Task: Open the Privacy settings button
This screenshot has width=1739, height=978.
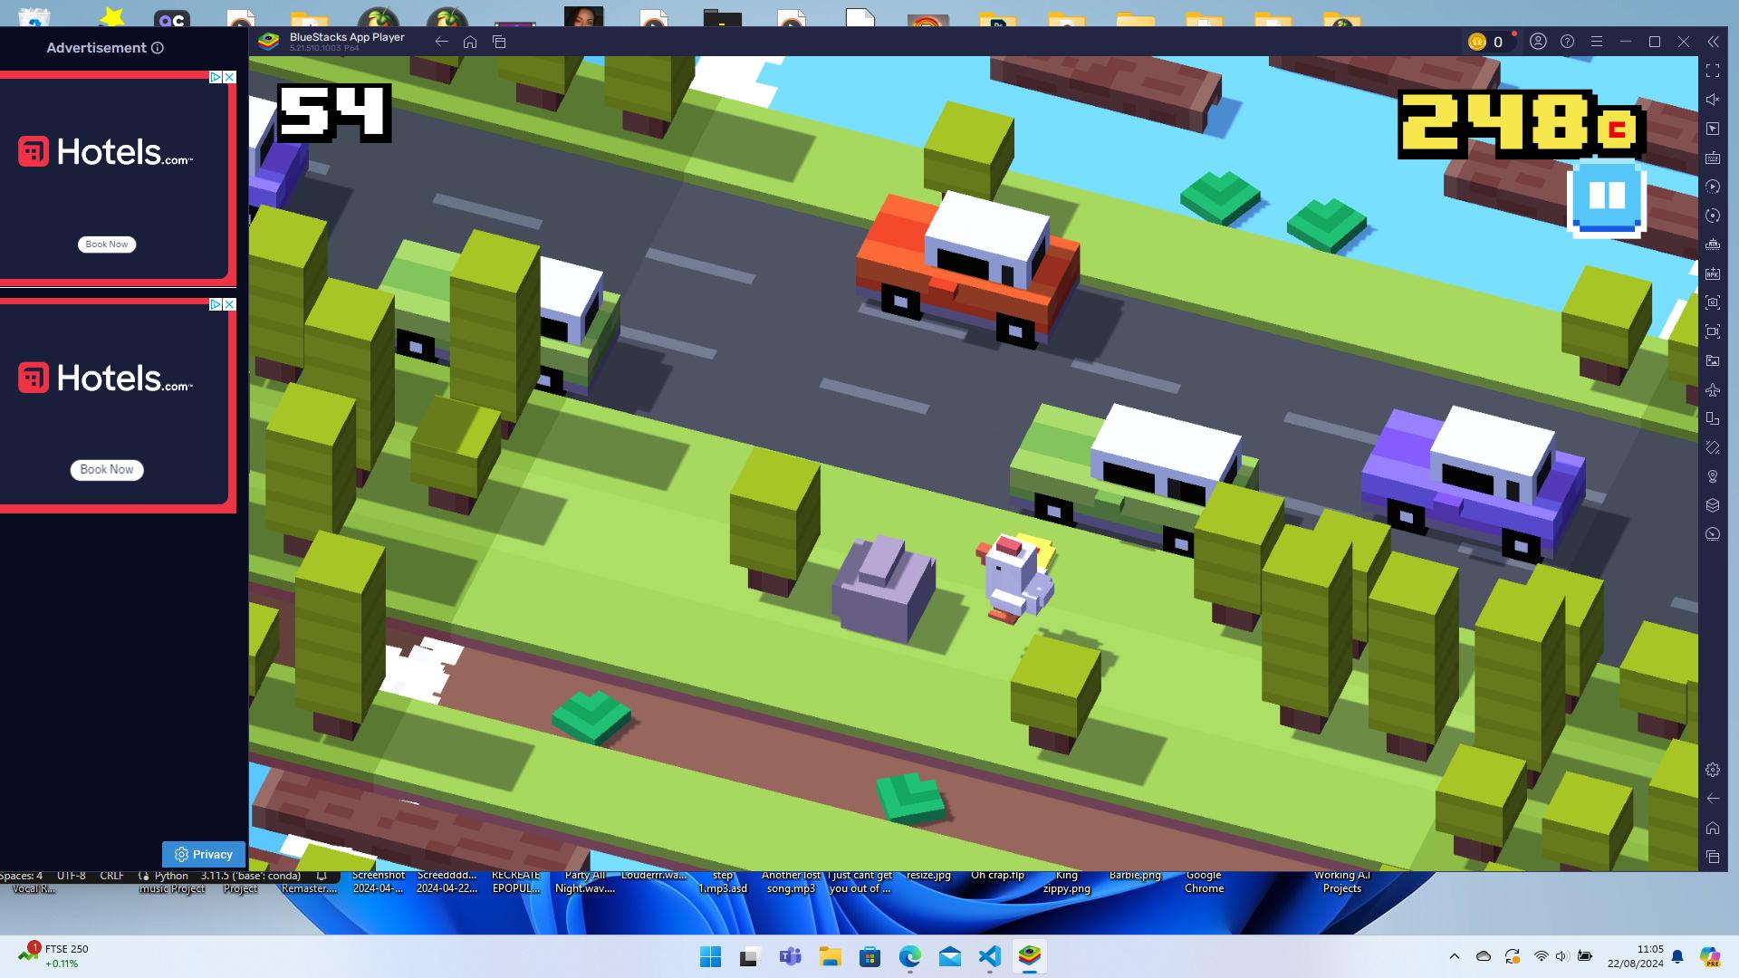Action: point(204,855)
